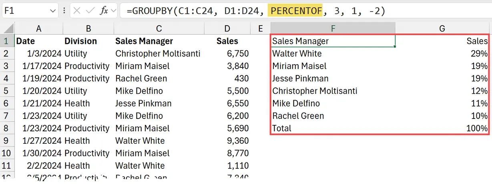The width and height of the screenshot is (492, 184).
Task: Select column C header
Action: pyautogui.click(x=159, y=28)
